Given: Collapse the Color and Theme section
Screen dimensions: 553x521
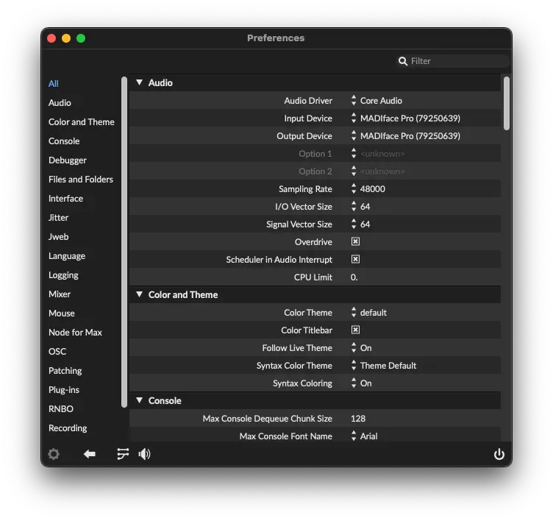Looking at the screenshot, I should point(139,295).
